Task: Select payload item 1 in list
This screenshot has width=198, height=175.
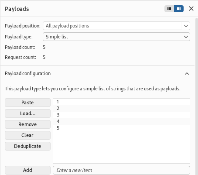Action: pyautogui.click(x=121, y=102)
